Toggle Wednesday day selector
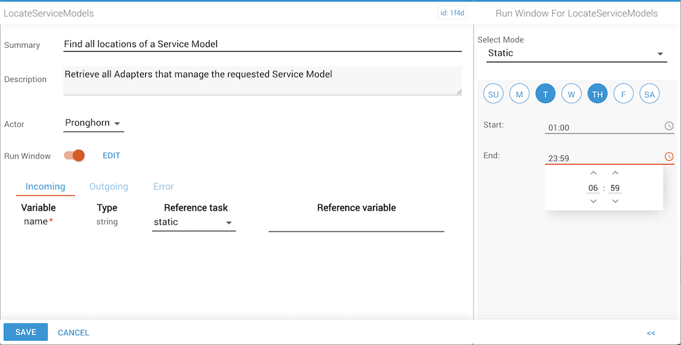 point(572,94)
